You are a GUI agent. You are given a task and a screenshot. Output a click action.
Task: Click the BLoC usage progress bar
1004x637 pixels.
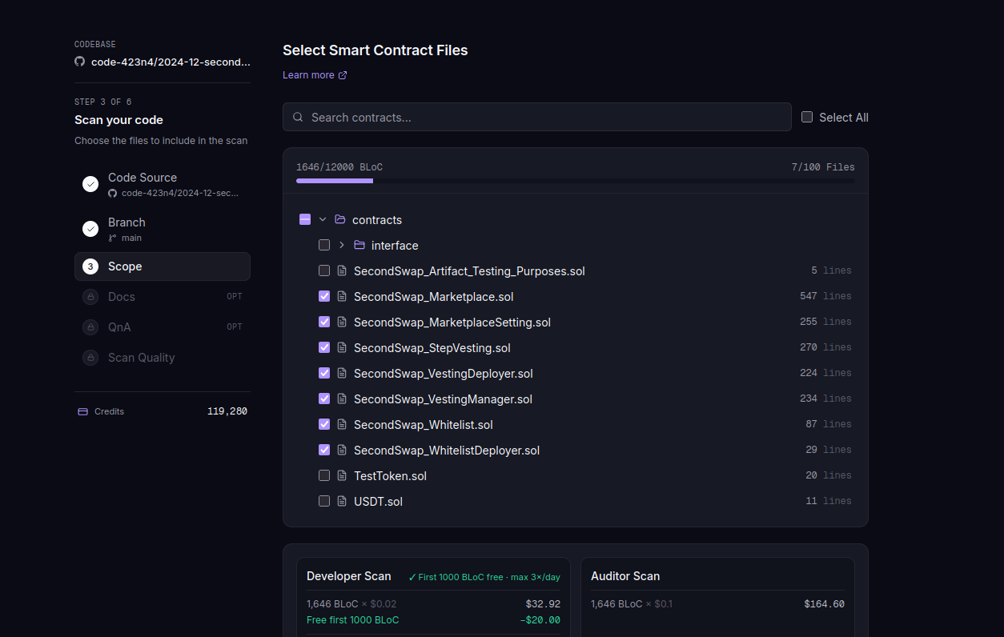[x=576, y=181]
